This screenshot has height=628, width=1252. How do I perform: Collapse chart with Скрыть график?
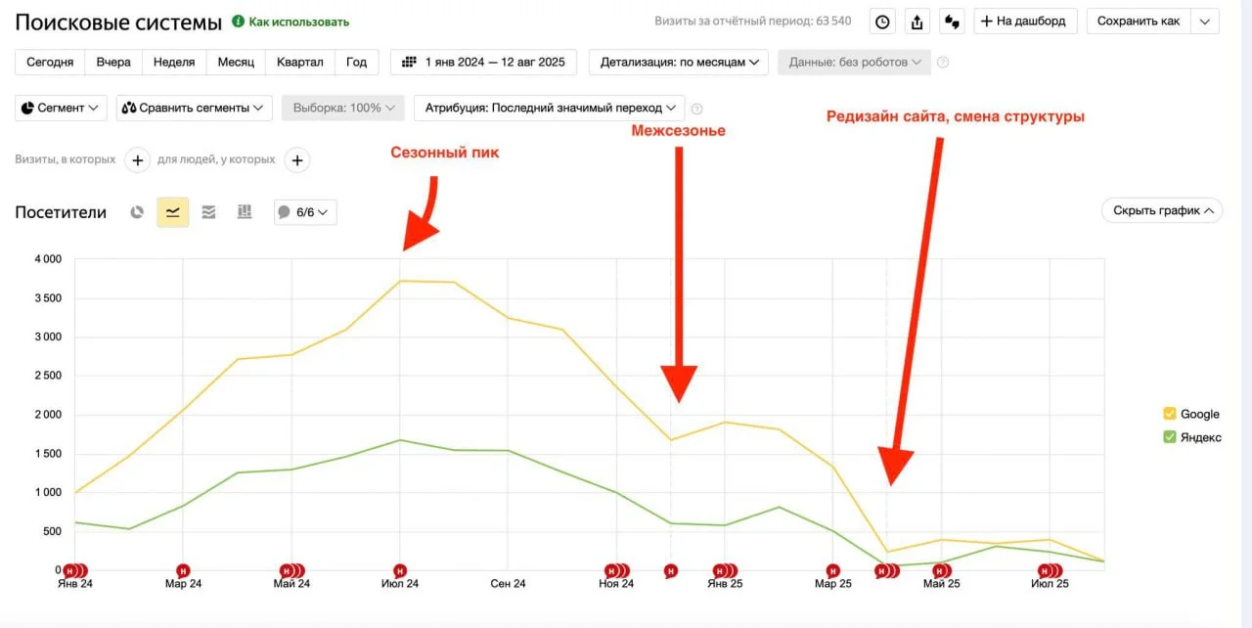click(x=1161, y=210)
